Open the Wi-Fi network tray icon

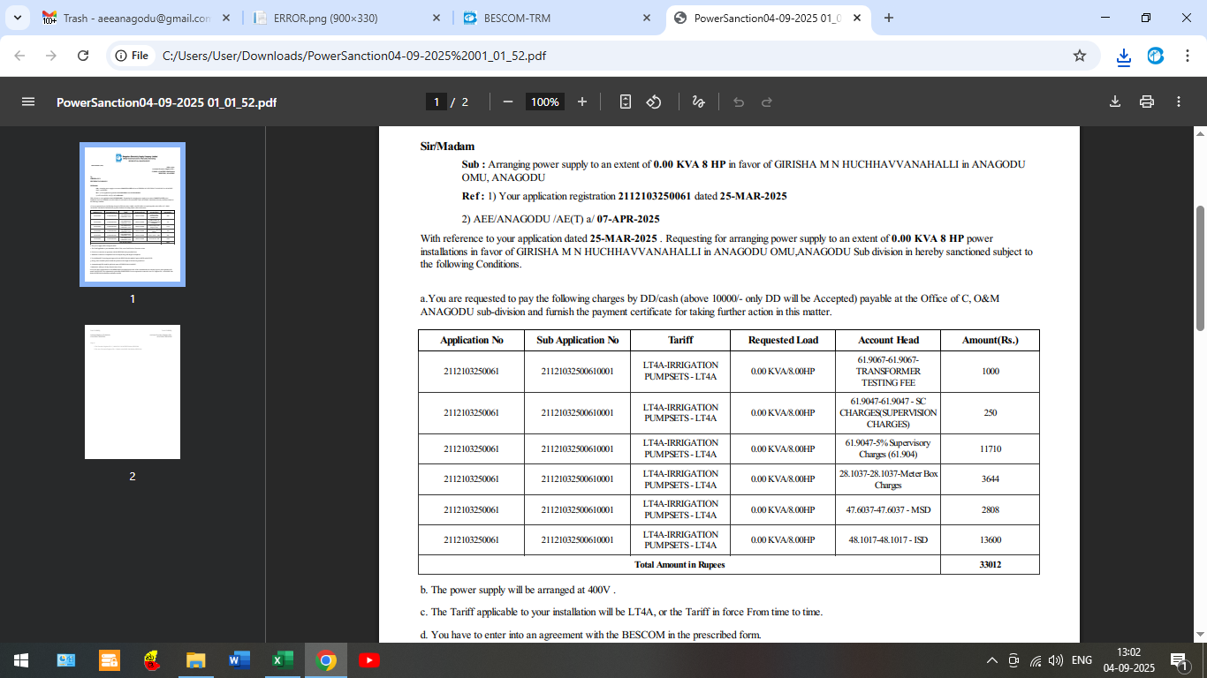pos(1036,660)
